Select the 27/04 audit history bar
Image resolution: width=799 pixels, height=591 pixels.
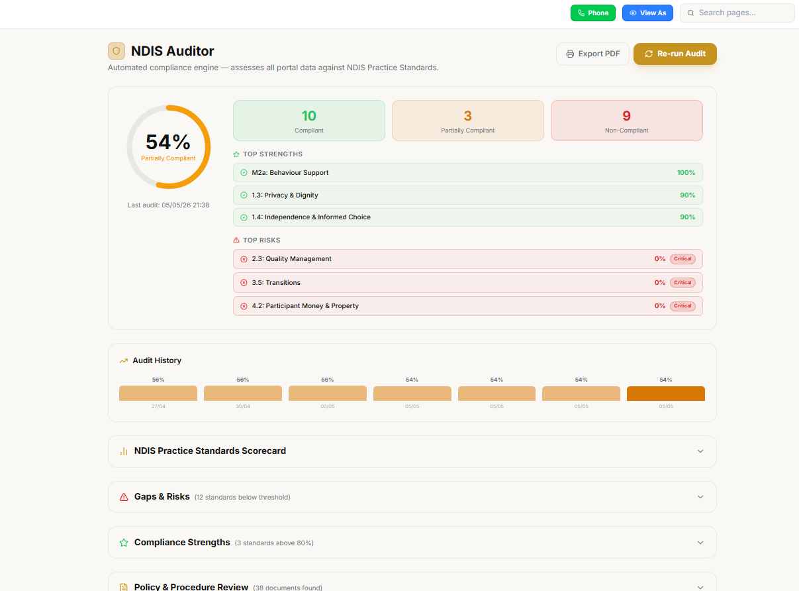tap(158, 394)
